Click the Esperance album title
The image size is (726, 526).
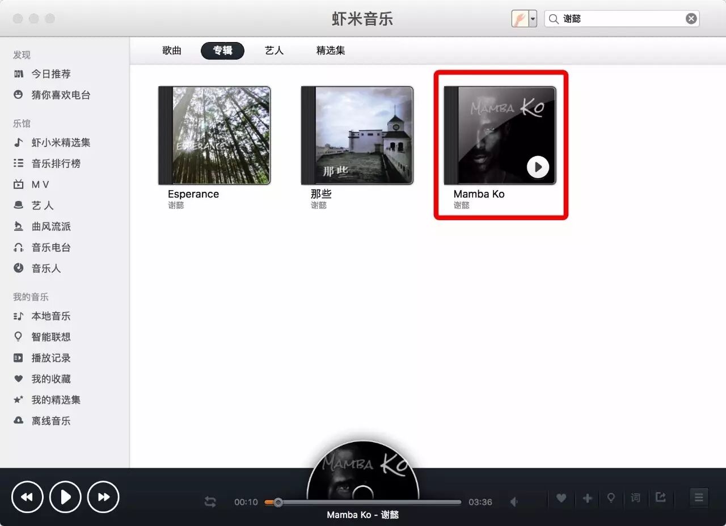coord(193,194)
